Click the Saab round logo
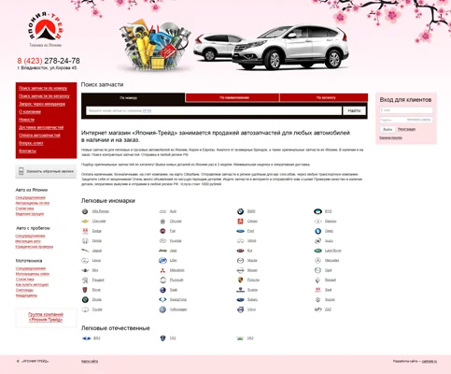 162,290
